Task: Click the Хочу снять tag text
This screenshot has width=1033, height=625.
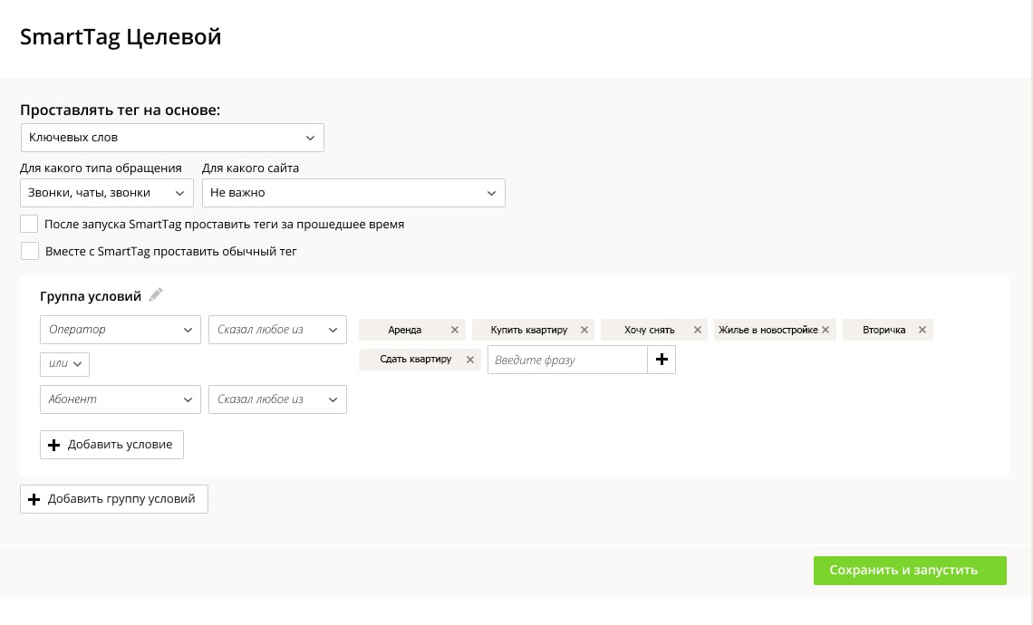Action: tap(650, 330)
